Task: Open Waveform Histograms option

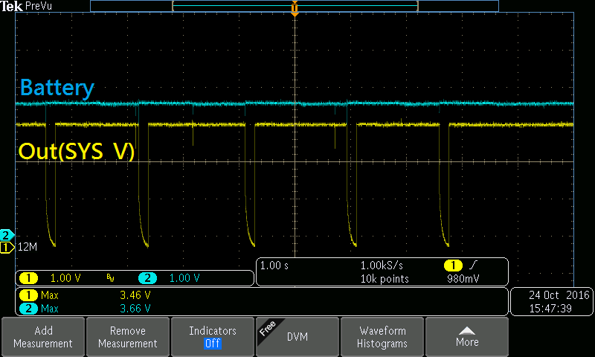Action: (382, 337)
